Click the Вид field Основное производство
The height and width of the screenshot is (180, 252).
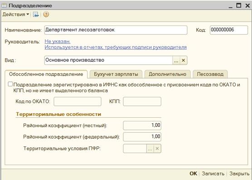point(108,60)
